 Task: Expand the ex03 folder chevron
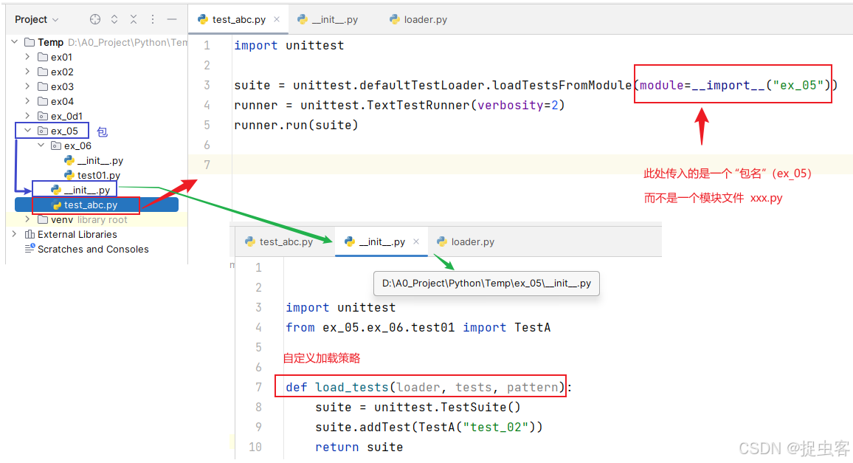tap(28, 86)
